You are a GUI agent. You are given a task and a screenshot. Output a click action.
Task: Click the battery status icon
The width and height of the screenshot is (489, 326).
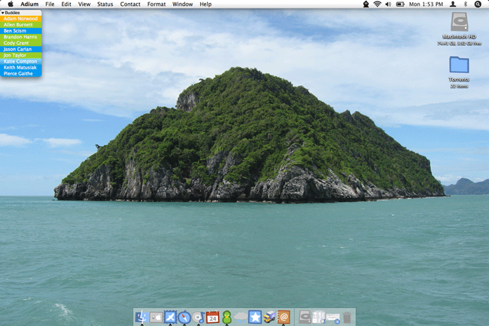coord(400,4)
